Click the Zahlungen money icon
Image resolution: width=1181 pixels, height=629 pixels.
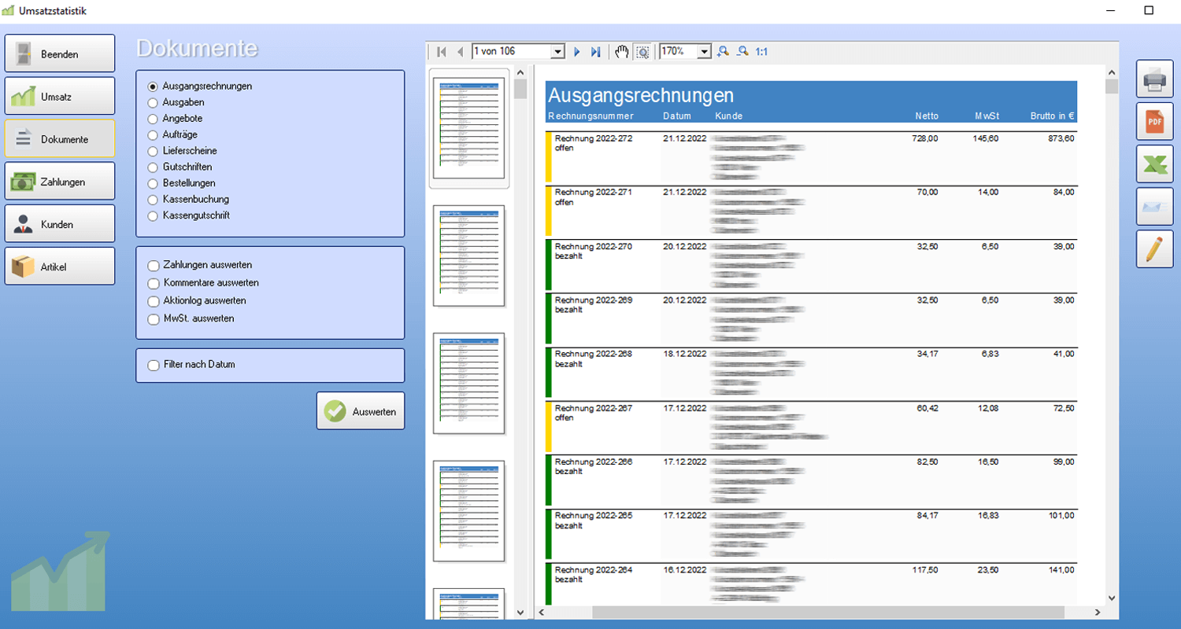(24, 182)
